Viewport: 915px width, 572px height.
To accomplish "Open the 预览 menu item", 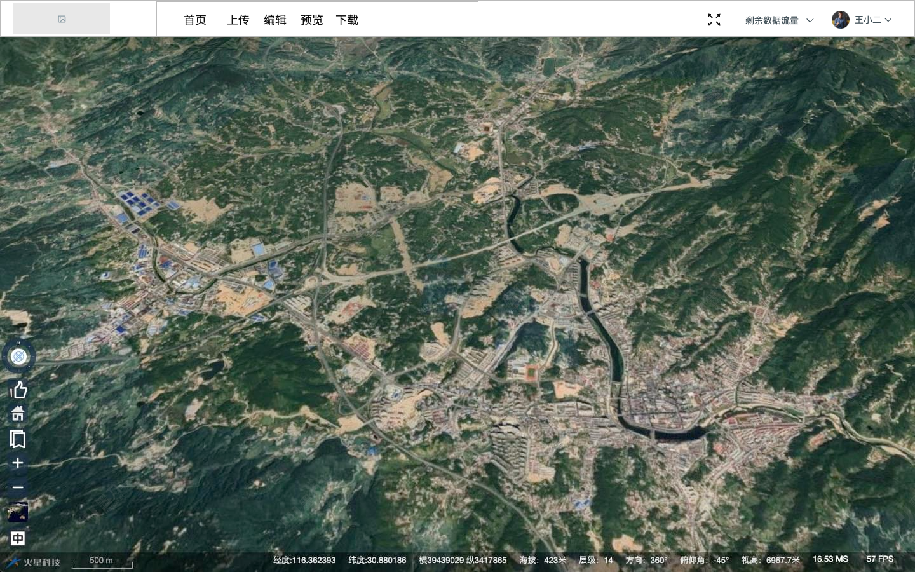I will point(312,20).
